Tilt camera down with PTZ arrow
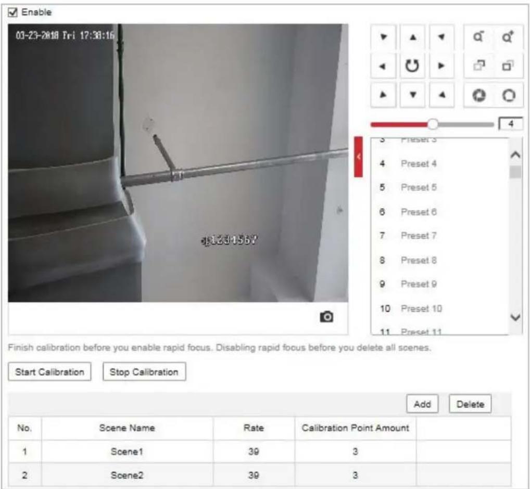Image resolution: width=530 pixels, height=489 pixels. (412, 95)
